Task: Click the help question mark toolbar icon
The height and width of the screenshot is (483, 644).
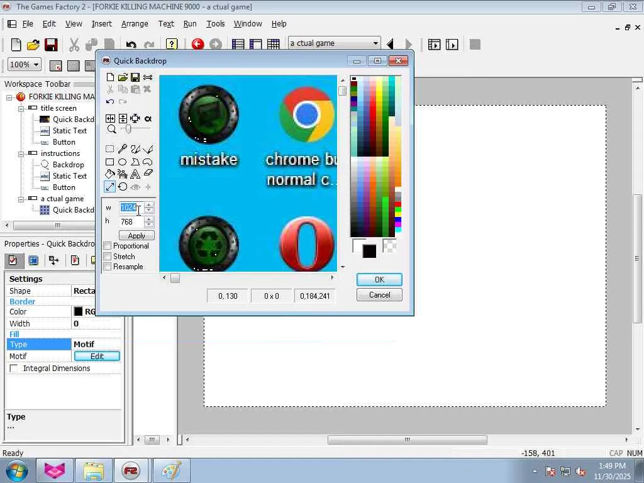Action: click(172, 44)
